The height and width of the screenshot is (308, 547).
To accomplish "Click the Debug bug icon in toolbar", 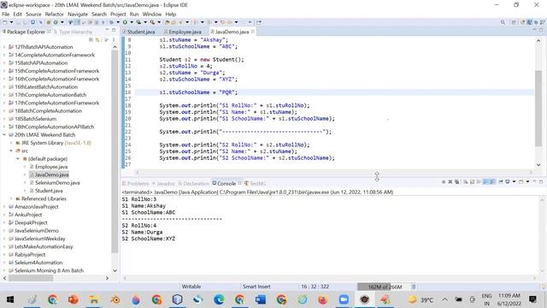I will [112, 22].
